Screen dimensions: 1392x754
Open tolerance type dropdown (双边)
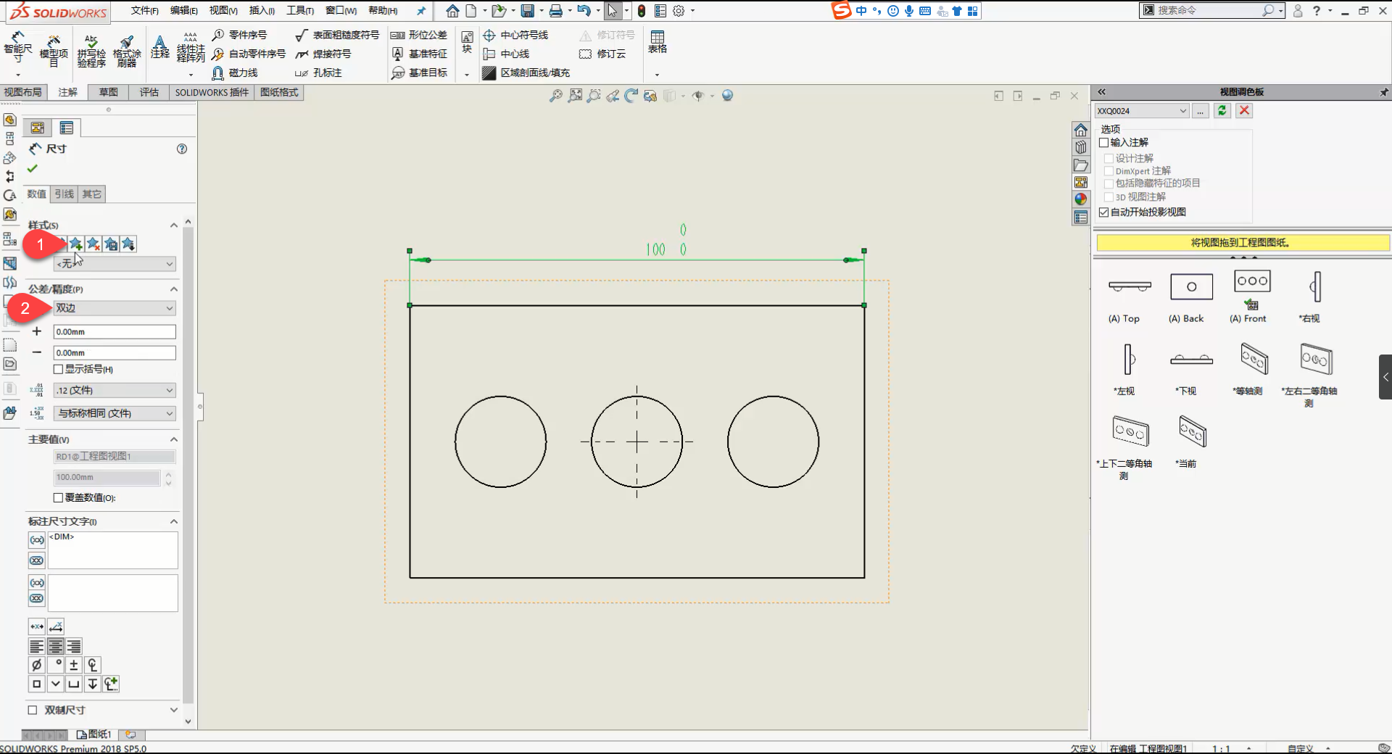click(x=115, y=308)
